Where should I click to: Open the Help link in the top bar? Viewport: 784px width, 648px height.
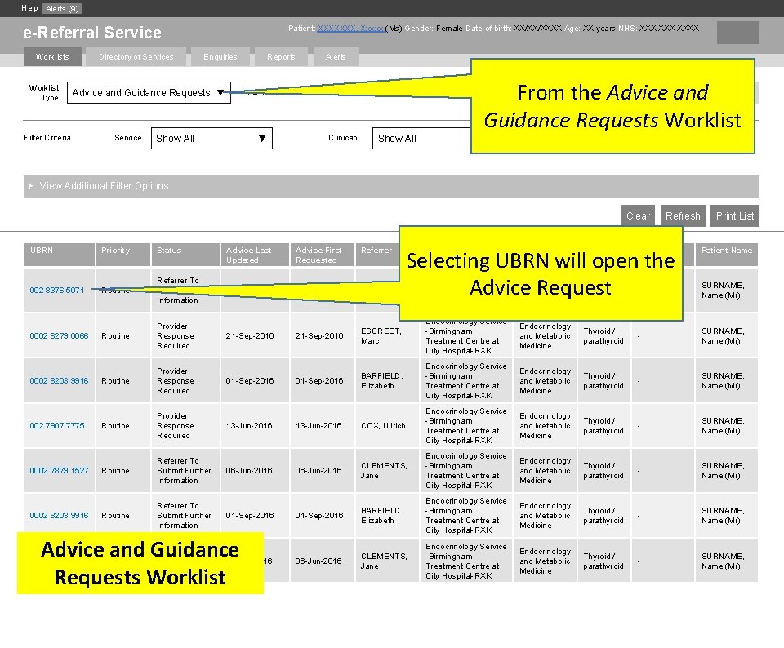[29, 8]
